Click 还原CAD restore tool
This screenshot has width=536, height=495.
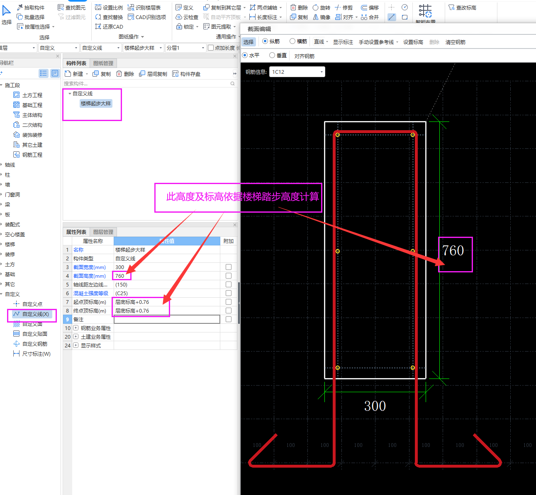tap(109, 27)
